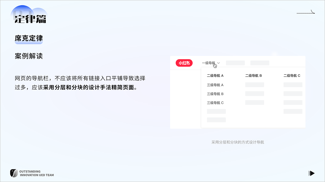Select the 三级导航 B menu entry
Image resolution: width=325 pixels, height=182 pixels.
tap(215, 94)
